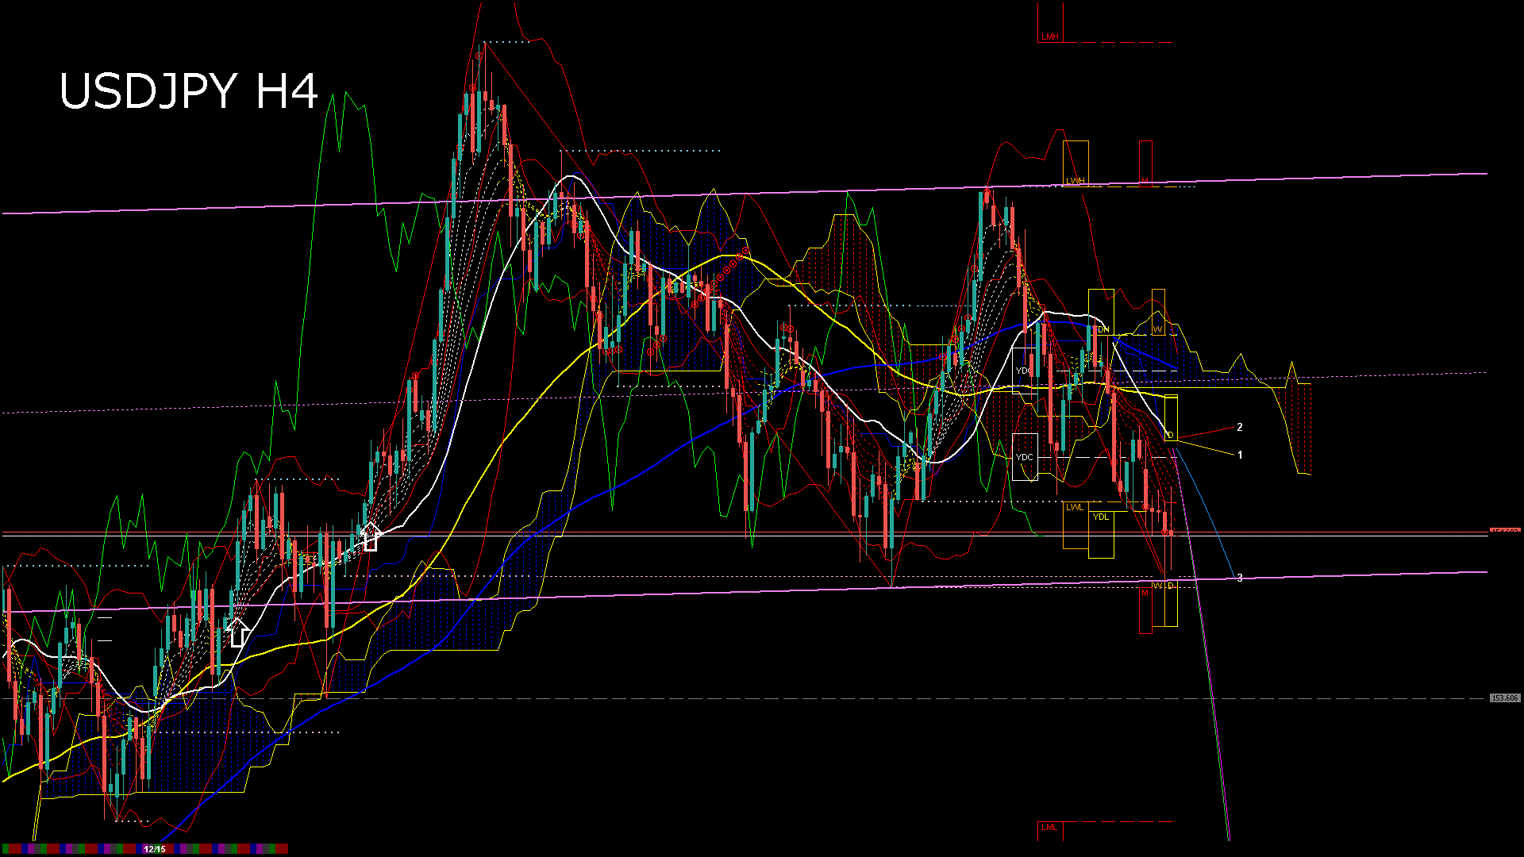Select the YDL yesterday-low box marker
1524x857 pixels.
pyautogui.click(x=1101, y=517)
